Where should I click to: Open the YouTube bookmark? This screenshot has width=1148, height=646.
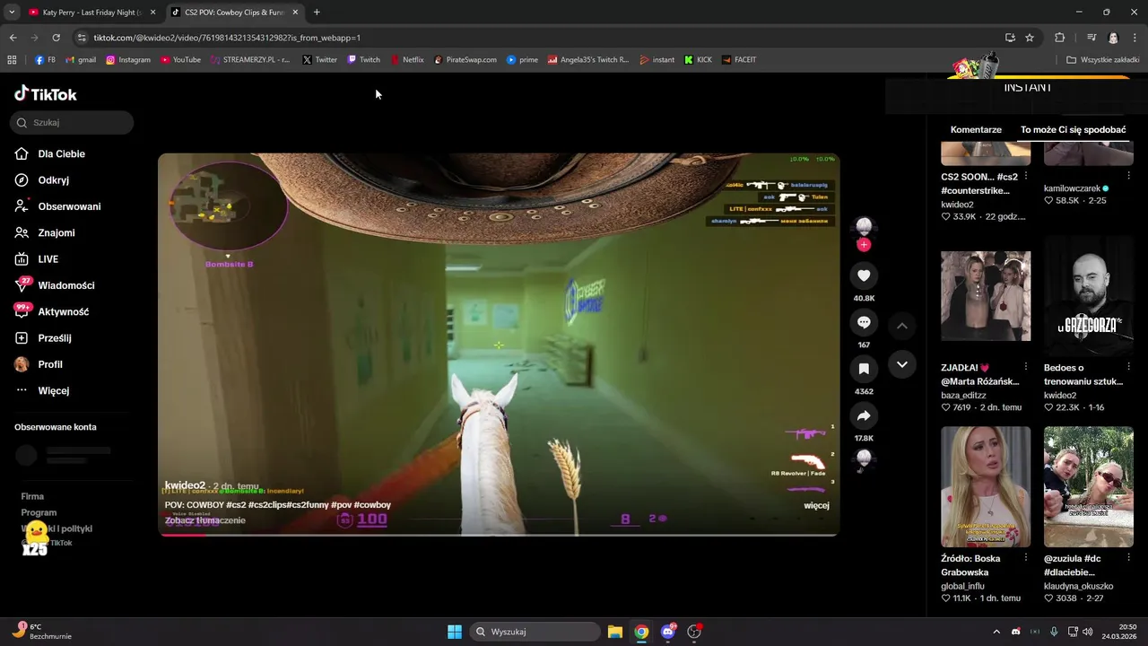180,60
